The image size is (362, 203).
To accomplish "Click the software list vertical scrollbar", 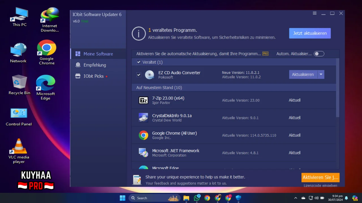I will pyautogui.click(x=337, y=88).
